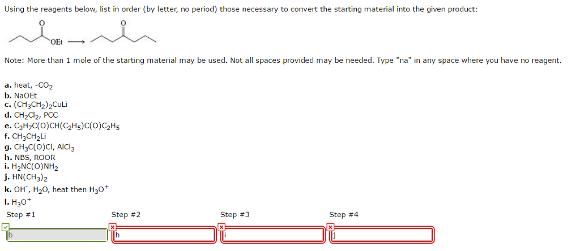580x251 pixels.
Task: Click the Step #4 label
Action: pos(344,214)
